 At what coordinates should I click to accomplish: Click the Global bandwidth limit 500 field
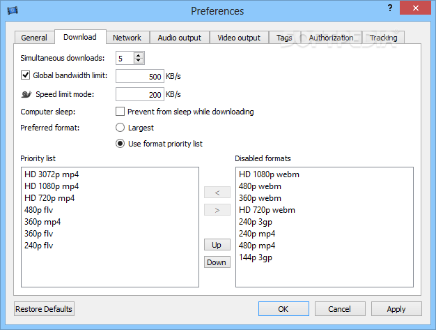(139, 76)
